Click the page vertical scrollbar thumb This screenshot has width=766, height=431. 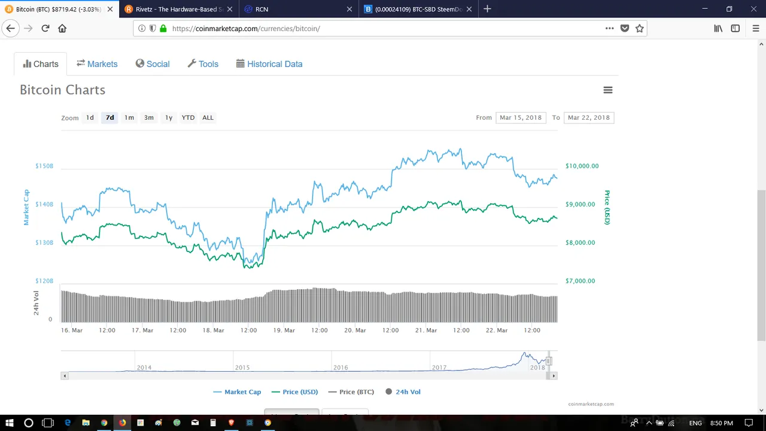tap(761, 265)
